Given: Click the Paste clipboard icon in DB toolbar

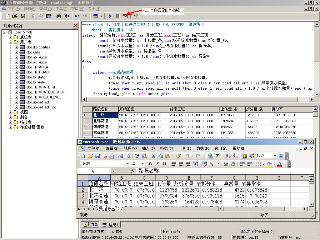Looking at the screenshot, I should [48, 16].
